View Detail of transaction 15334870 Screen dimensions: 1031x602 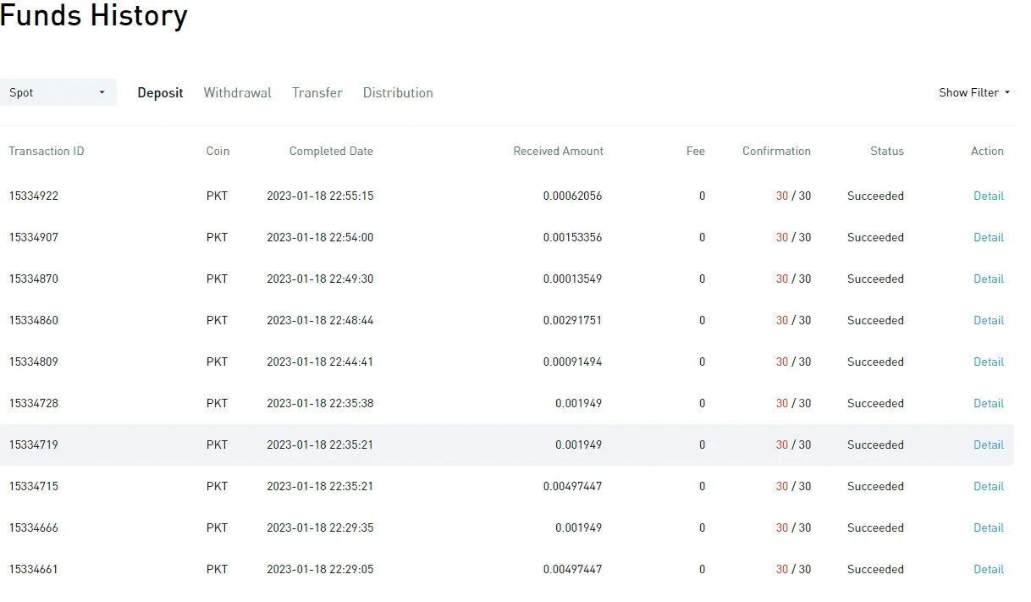coord(988,279)
